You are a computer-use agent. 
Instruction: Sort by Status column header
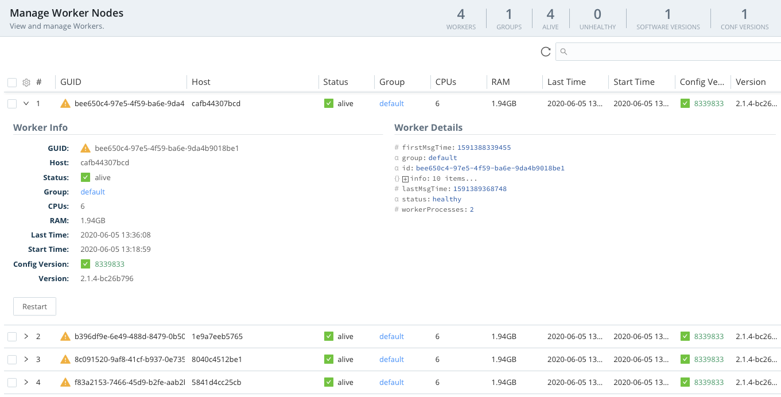point(336,82)
